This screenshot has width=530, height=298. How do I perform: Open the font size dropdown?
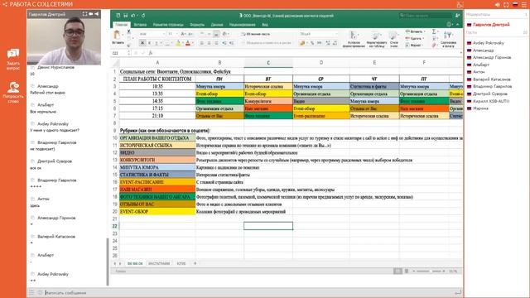[173, 34]
